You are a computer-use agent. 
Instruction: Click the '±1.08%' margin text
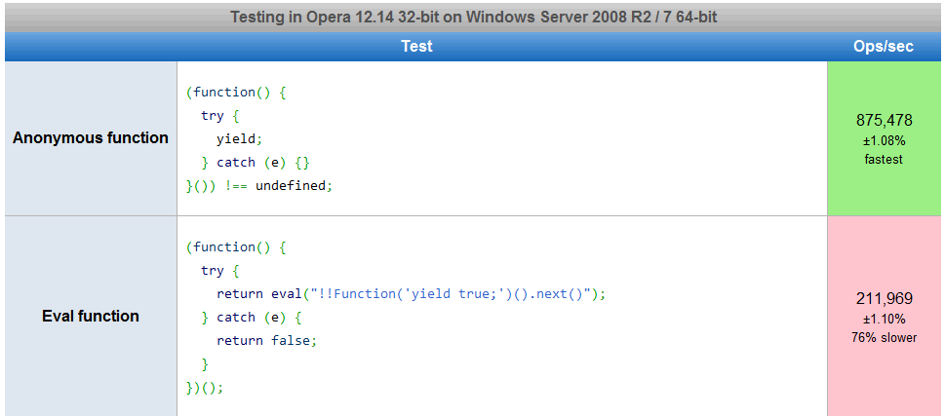tap(885, 141)
